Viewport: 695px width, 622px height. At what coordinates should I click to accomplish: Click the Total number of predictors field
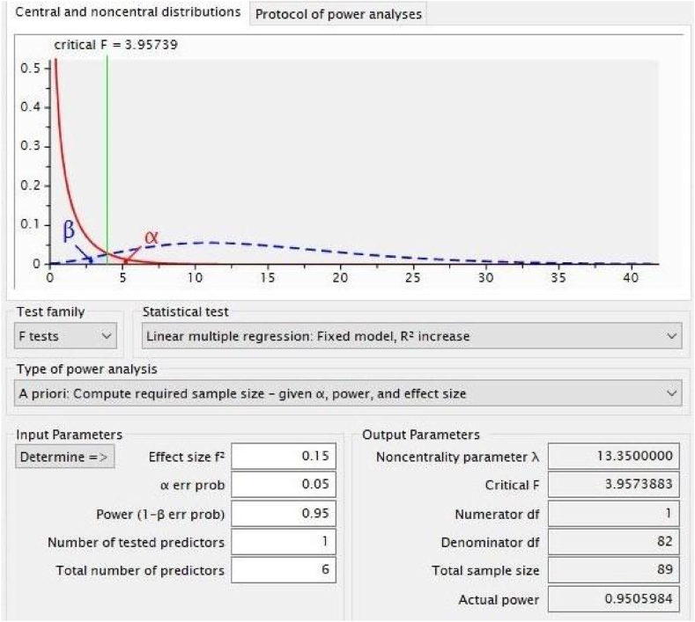[x=284, y=570]
